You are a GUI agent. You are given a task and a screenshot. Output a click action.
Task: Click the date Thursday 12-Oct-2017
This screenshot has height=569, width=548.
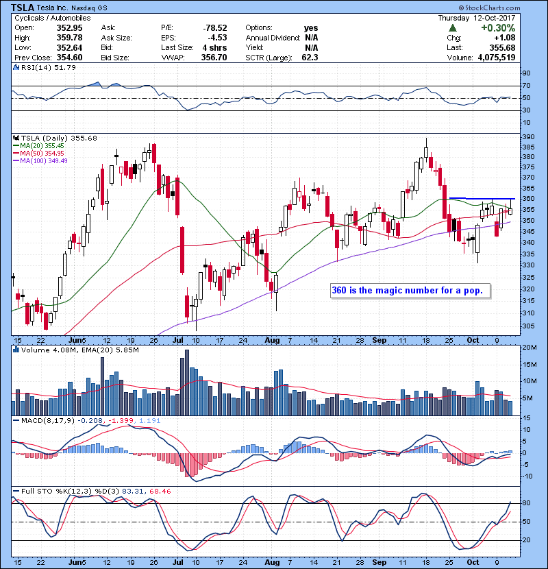pos(477,18)
